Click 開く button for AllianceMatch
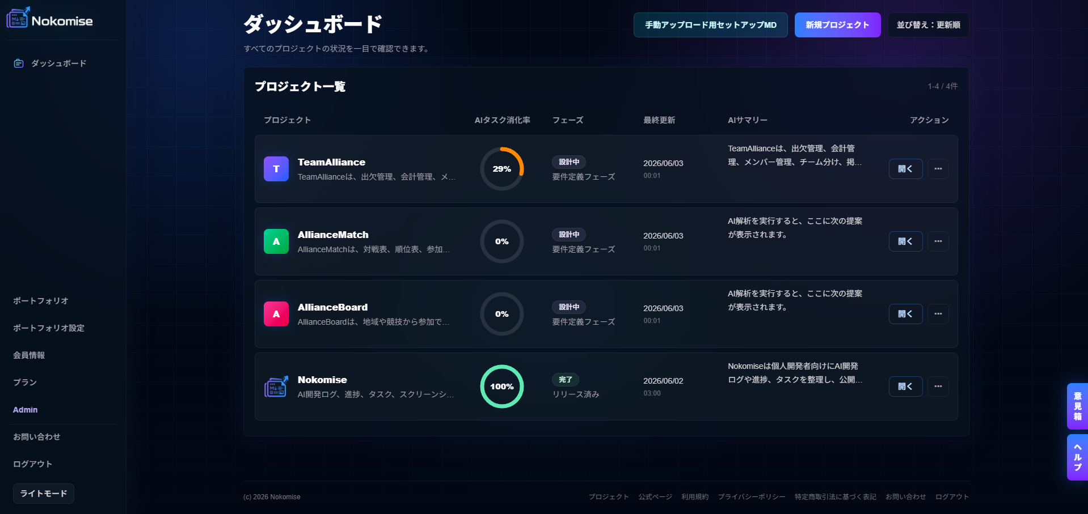 tap(905, 241)
